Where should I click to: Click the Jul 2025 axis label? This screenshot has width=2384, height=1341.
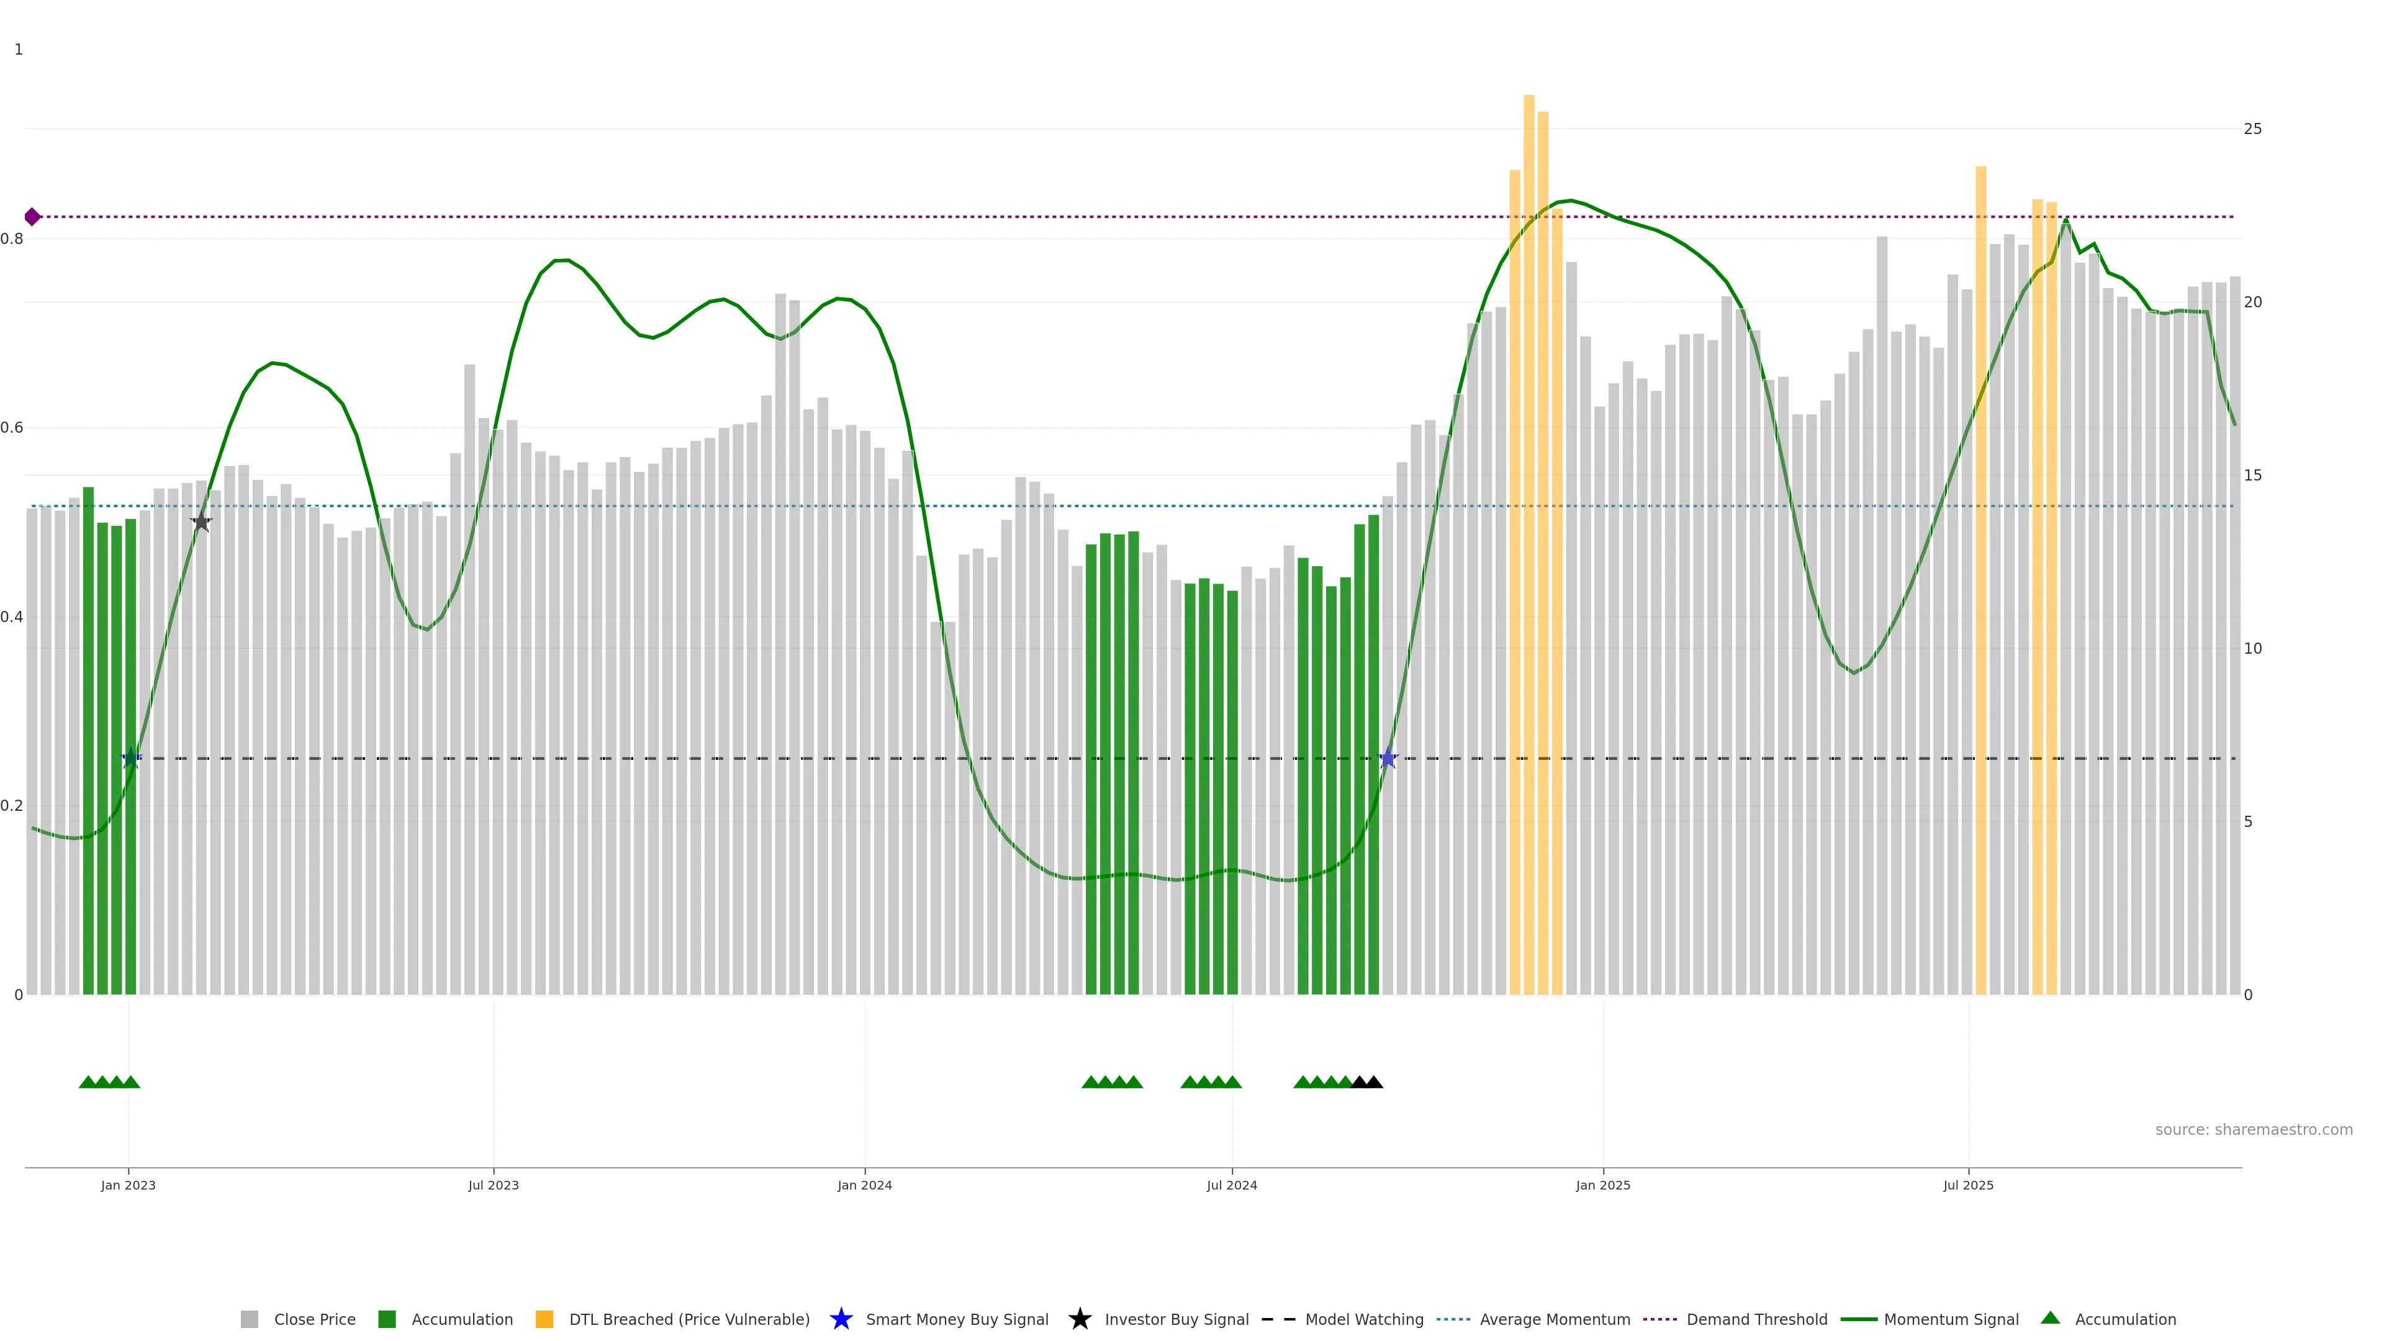pos(1967,1185)
